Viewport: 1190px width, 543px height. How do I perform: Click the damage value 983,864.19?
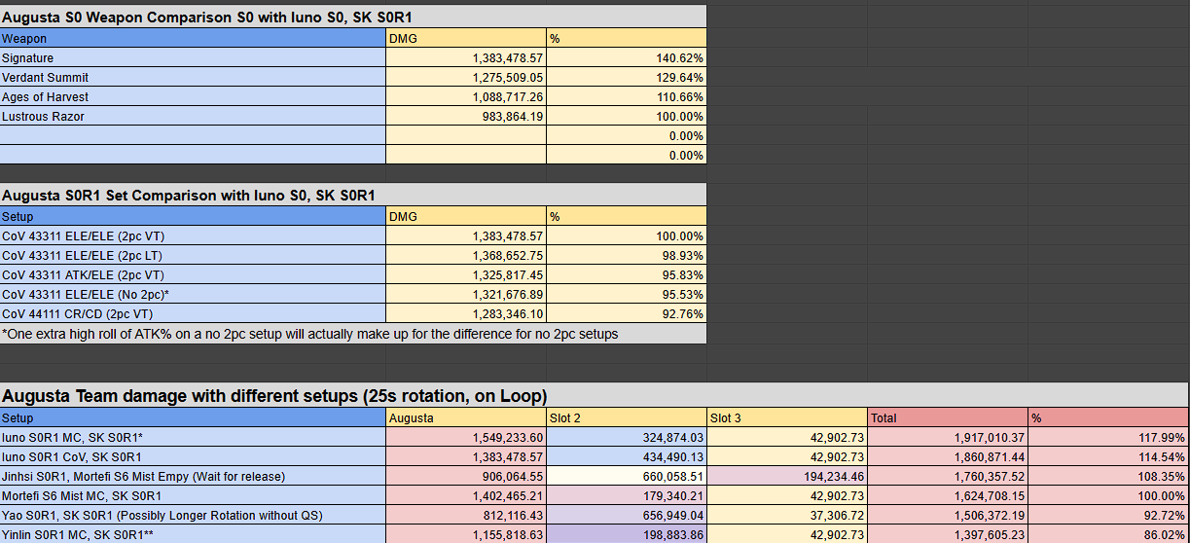tap(466, 117)
